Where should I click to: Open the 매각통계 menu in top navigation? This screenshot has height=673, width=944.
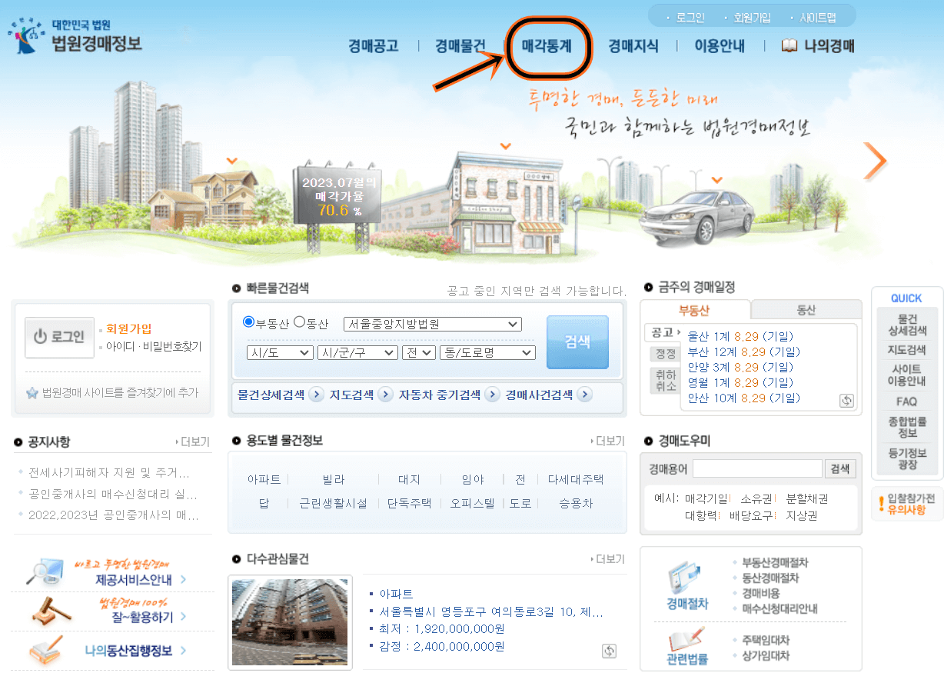click(x=549, y=46)
